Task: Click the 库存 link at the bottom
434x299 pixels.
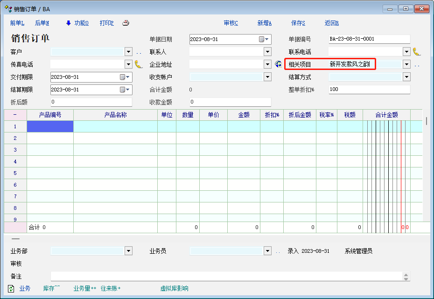Action: click(x=51, y=289)
